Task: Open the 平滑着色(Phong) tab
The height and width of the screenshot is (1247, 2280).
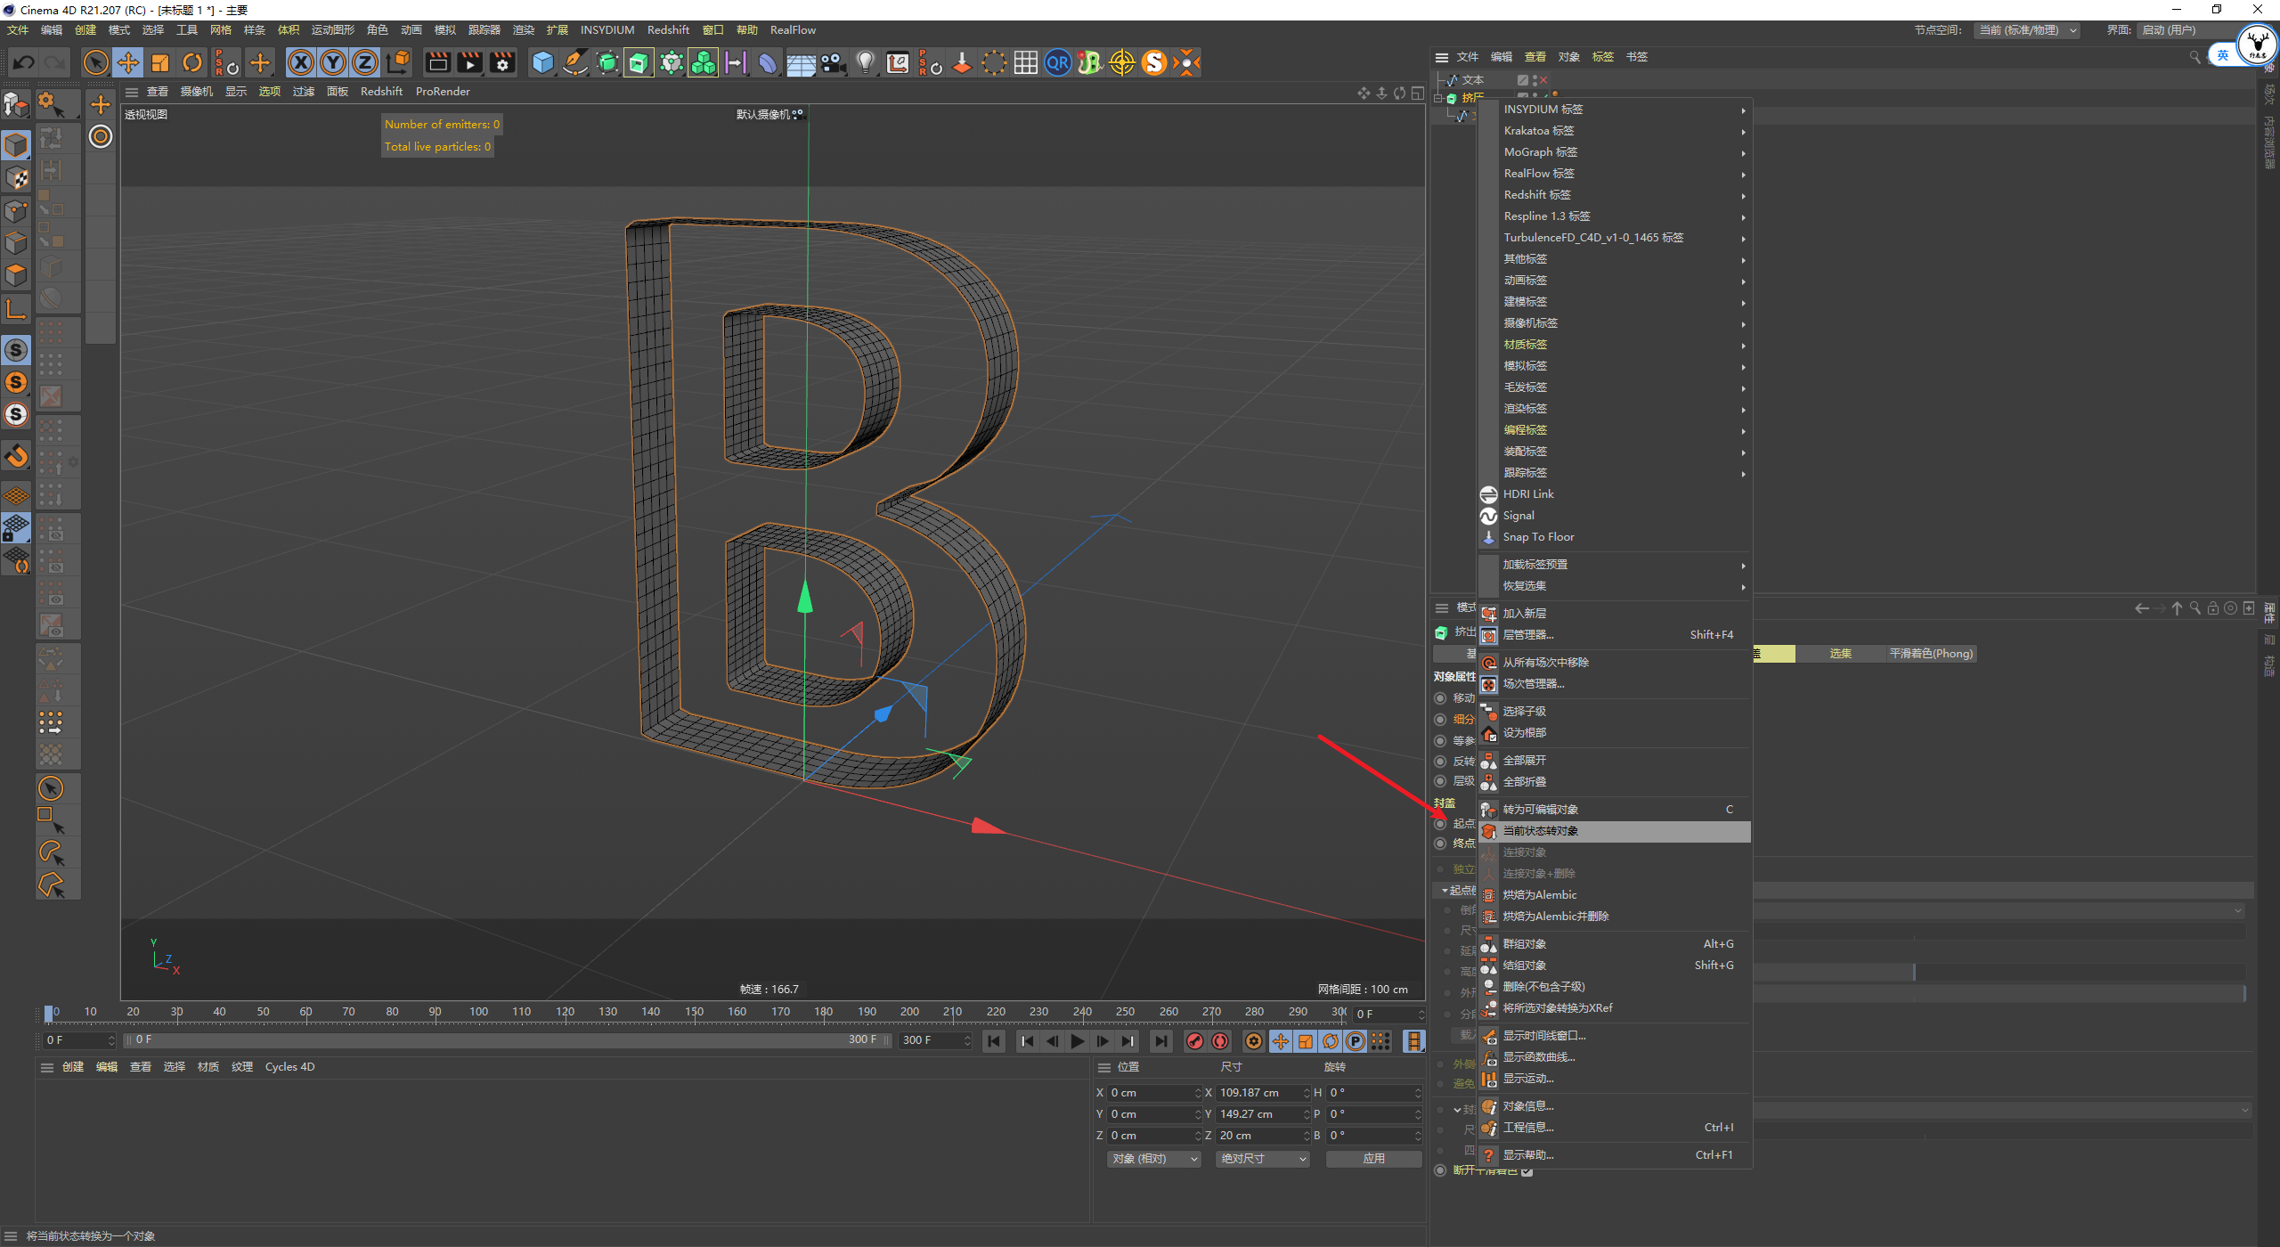Action: 1931,654
